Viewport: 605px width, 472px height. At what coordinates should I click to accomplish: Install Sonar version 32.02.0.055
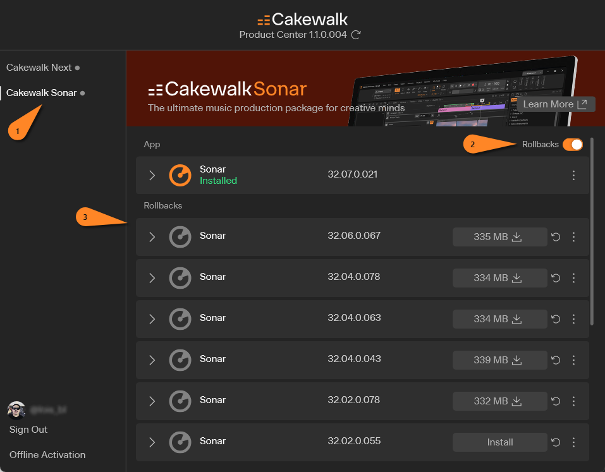click(x=499, y=442)
